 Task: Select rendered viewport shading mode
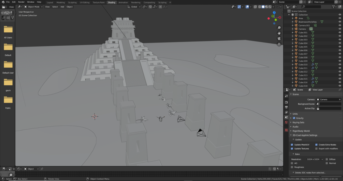pyautogui.click(x=270, y=7)
